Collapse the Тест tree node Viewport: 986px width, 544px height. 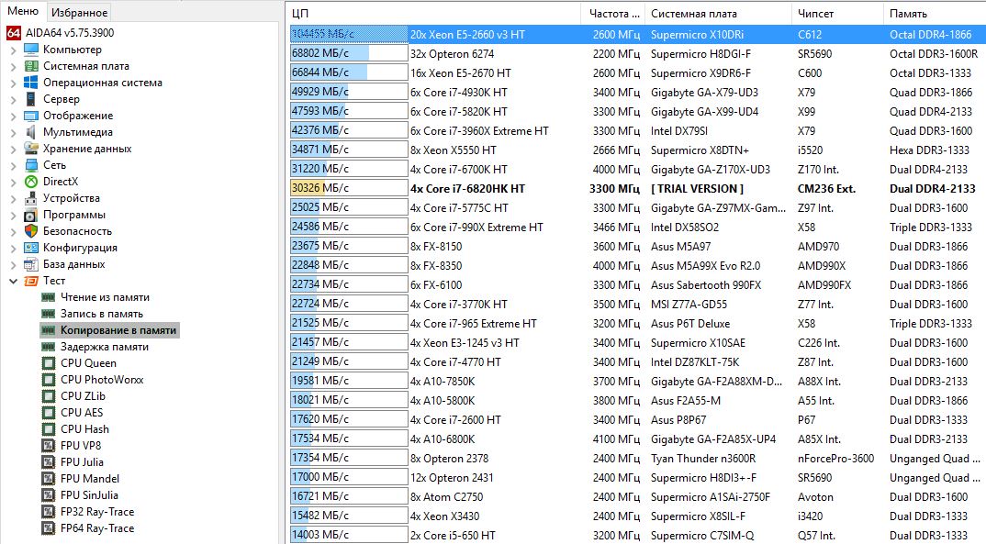tap(13, 281)
